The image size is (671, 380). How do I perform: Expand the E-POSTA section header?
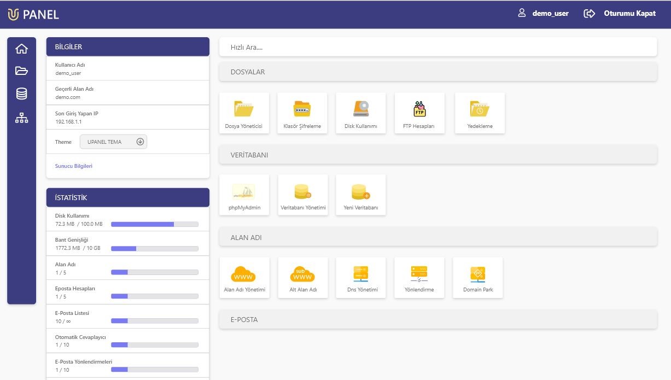click(x=438, y=320)
